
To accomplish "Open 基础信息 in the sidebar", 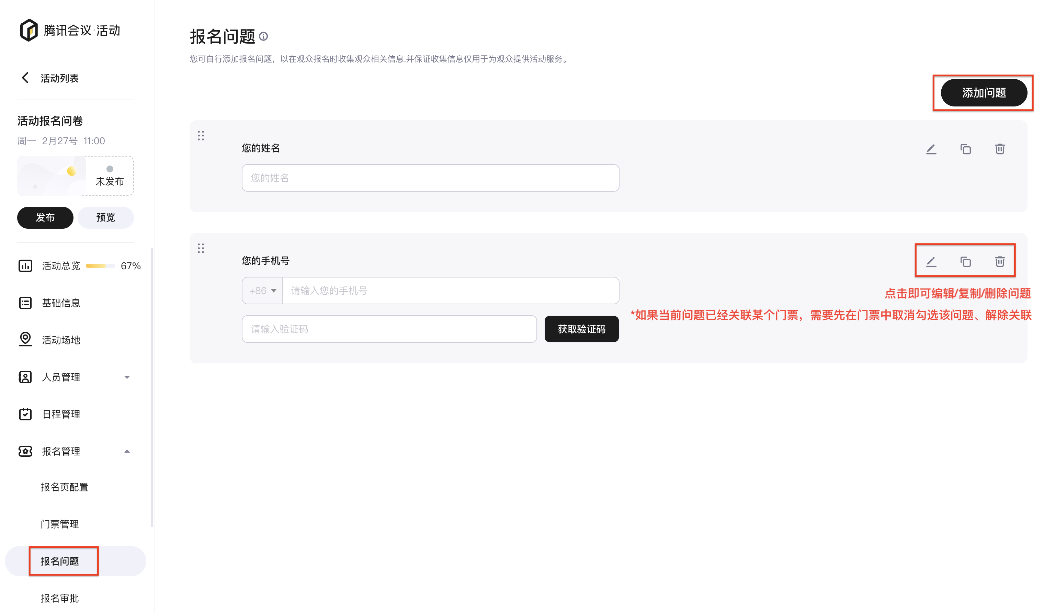I will coord(61,303).
